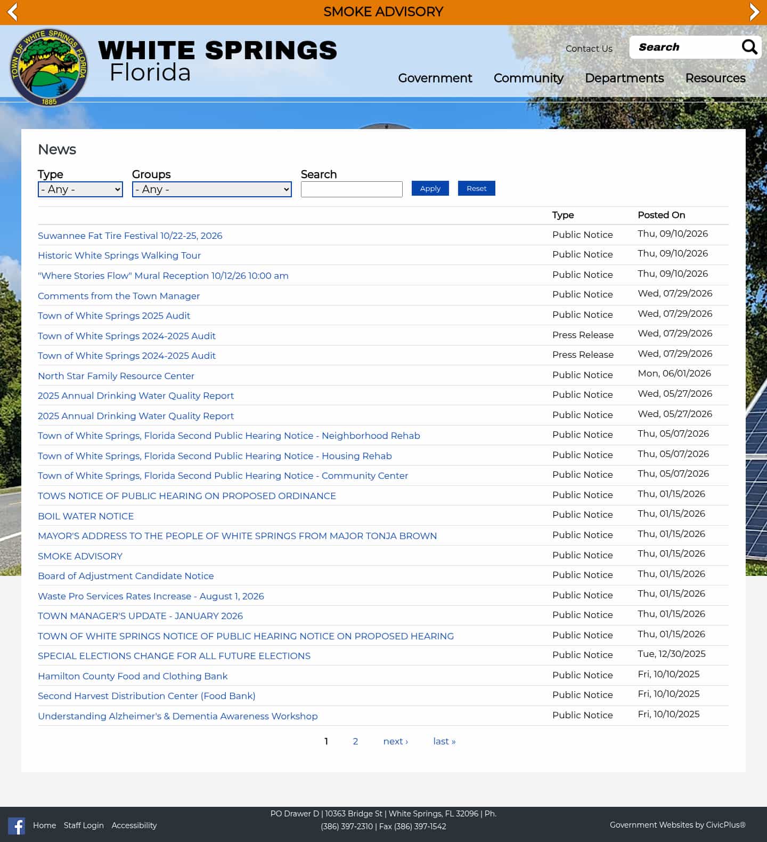
Task: Open SMOKE ADVISORY in the news list
Action: (80, 556)
